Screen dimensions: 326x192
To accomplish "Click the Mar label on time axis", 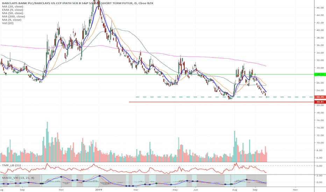I will click(136, 190).
